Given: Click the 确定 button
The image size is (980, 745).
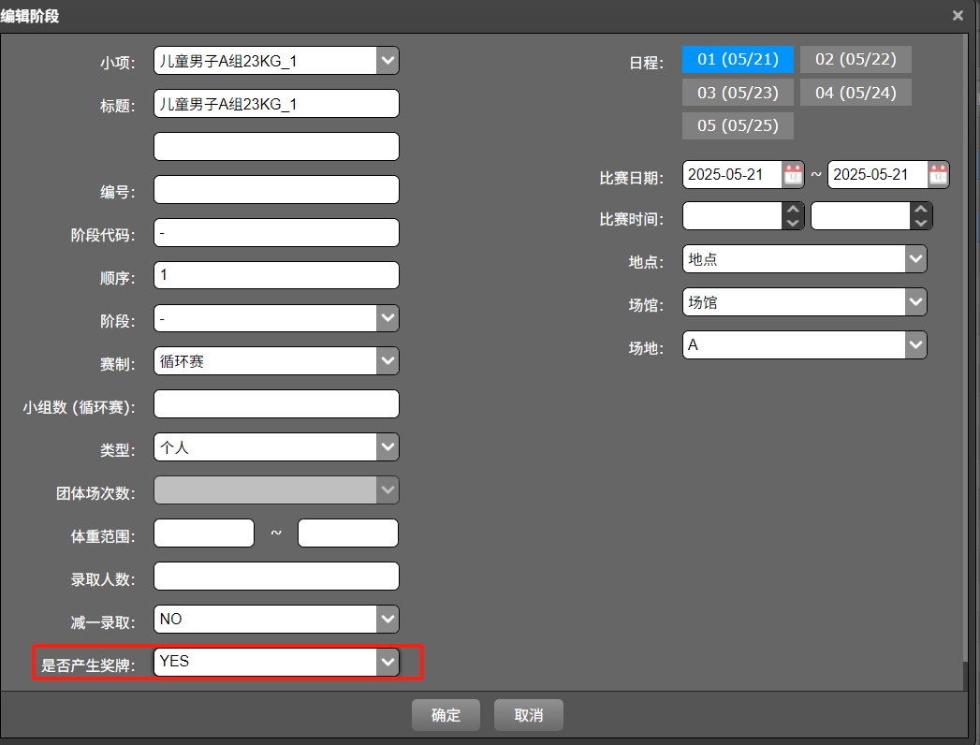Looking at the screenshot, I should pyautogui.click(x=446, y=715).
